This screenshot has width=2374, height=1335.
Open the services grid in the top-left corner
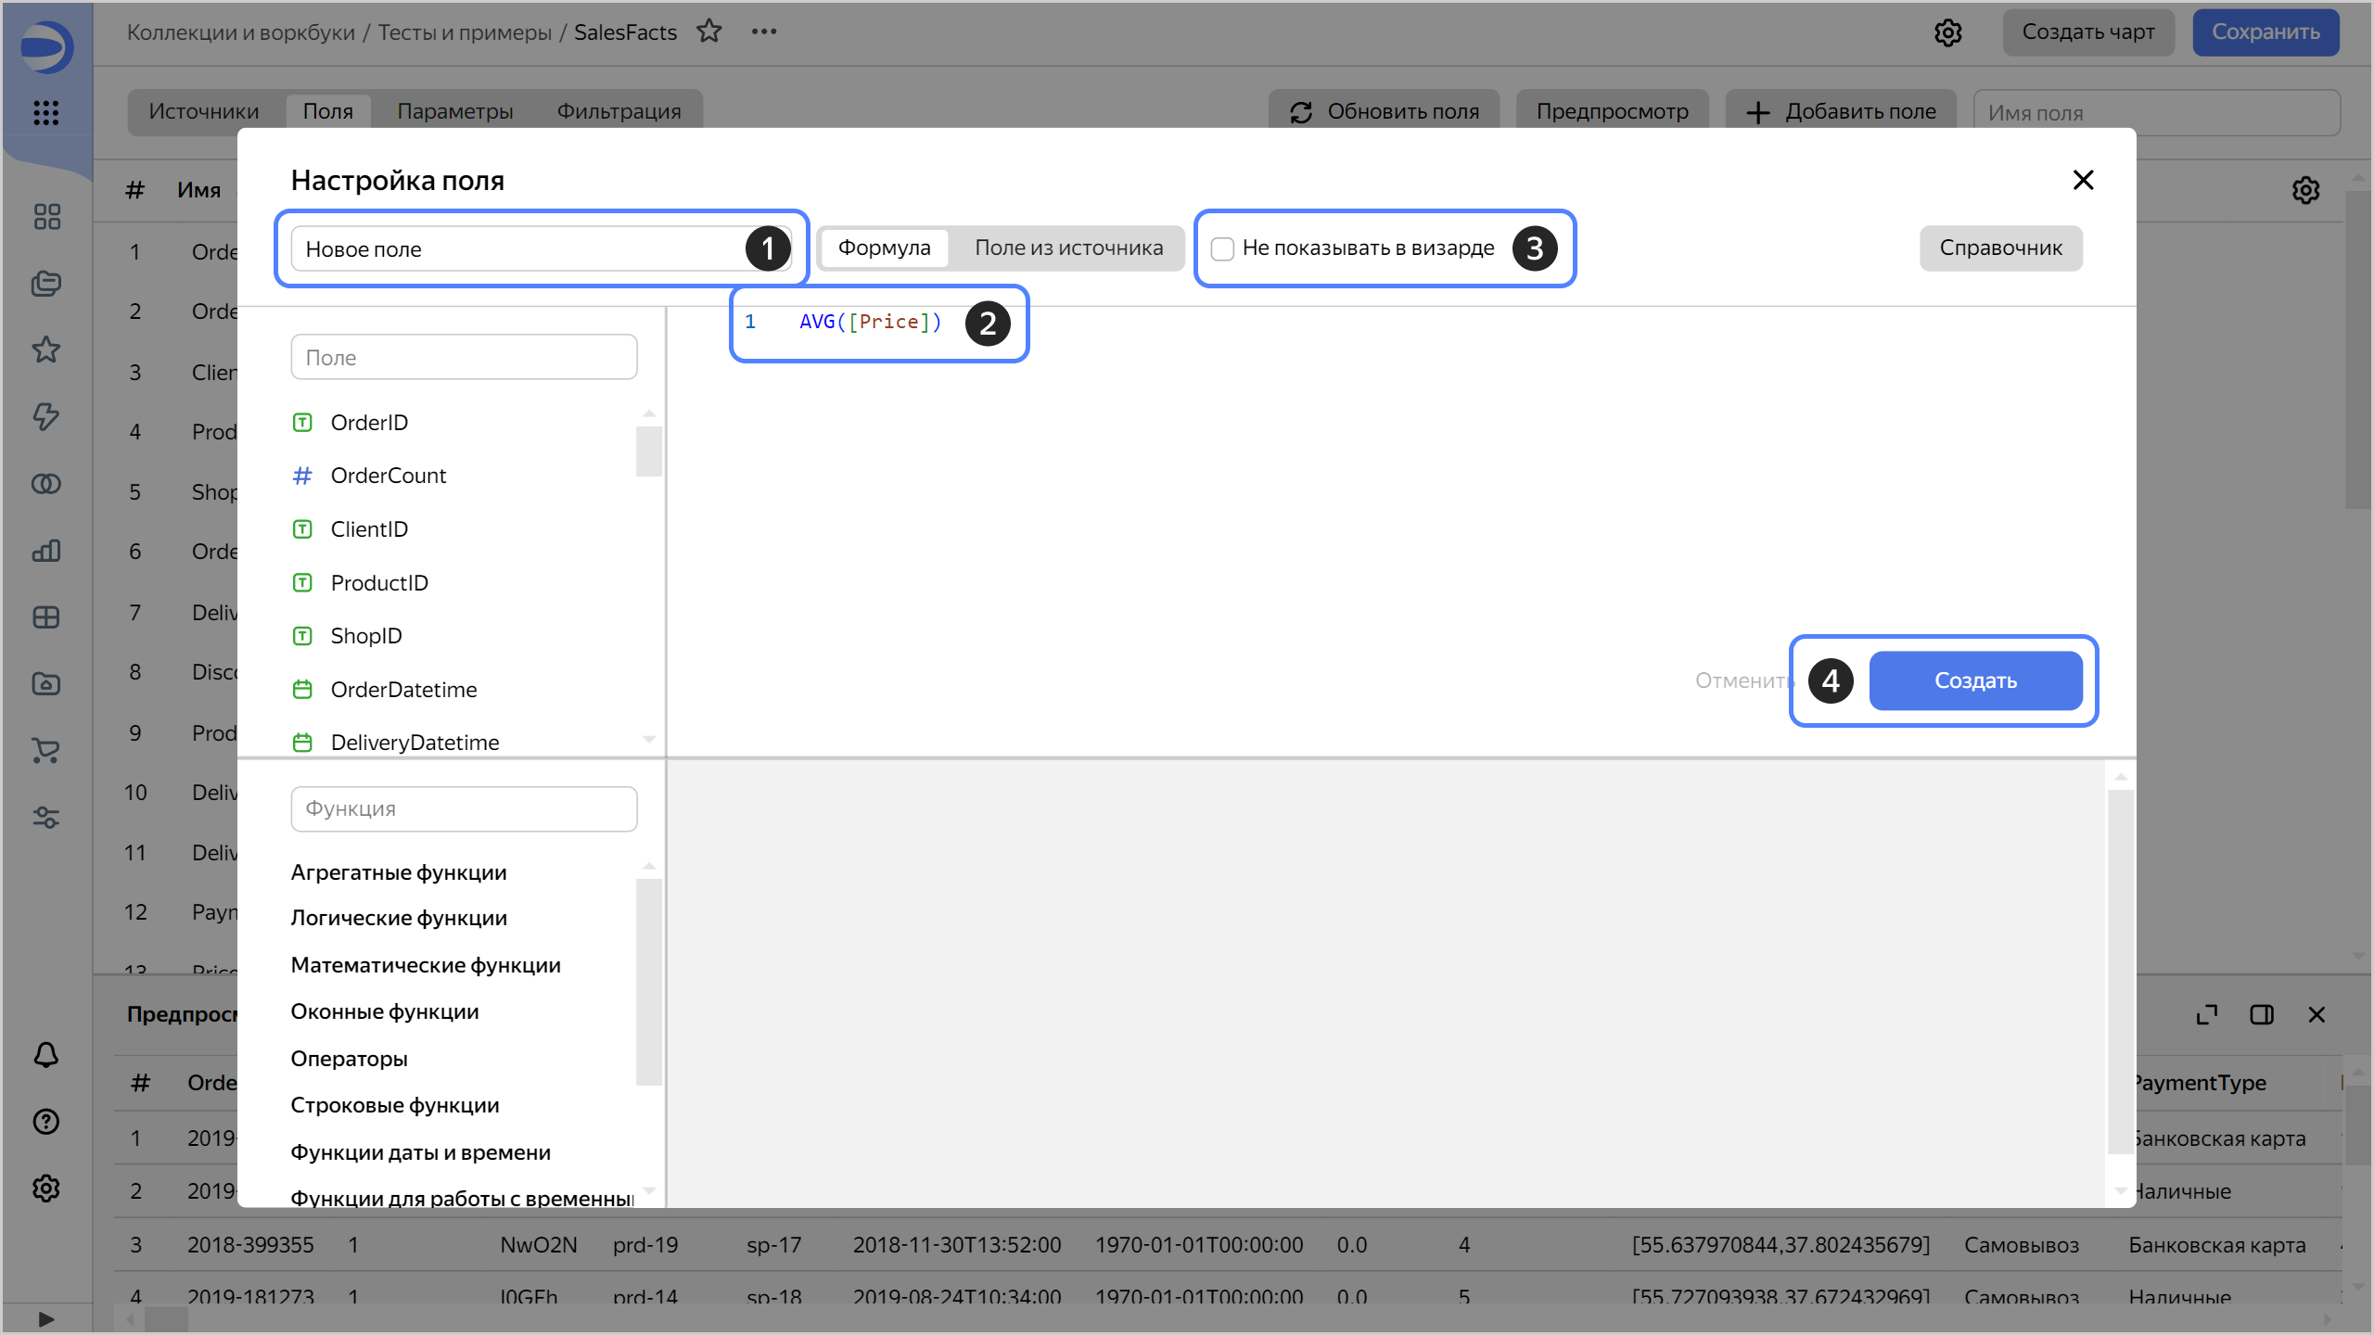point(46,113)
